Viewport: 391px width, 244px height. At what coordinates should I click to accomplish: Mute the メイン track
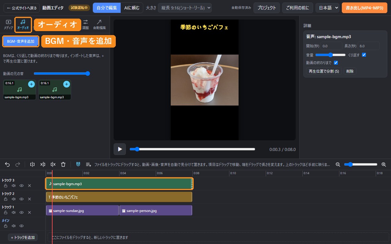click(13, 226)
